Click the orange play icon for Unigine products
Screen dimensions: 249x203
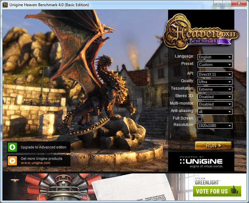click(12, 161)
